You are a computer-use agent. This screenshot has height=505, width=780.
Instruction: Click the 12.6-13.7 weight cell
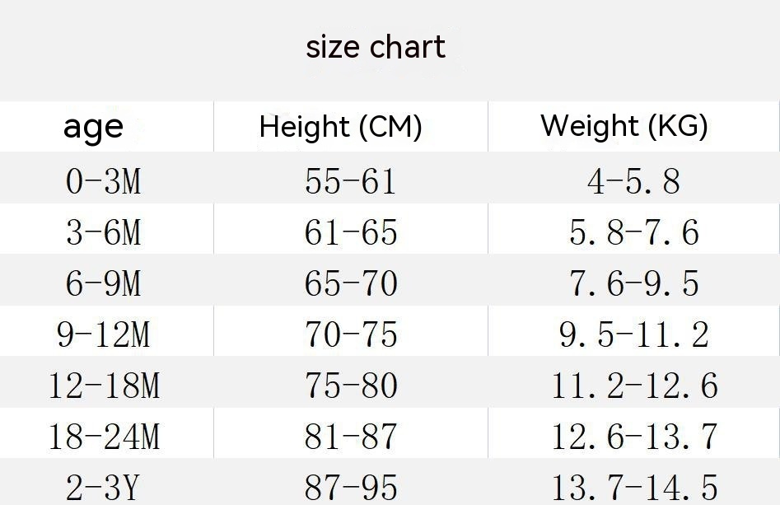[x=634, y=437]
